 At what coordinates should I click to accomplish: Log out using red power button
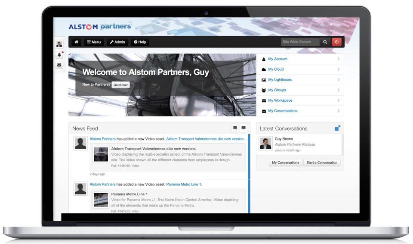(336, 42)
